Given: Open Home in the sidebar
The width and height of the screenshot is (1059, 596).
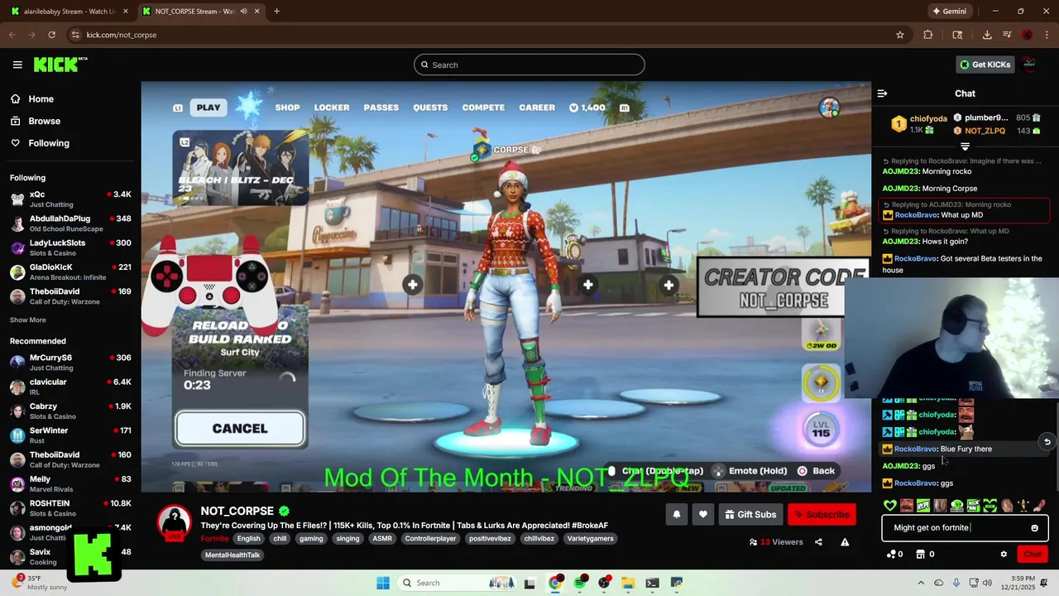Looking at the screenshot, I should coord(41,99).
